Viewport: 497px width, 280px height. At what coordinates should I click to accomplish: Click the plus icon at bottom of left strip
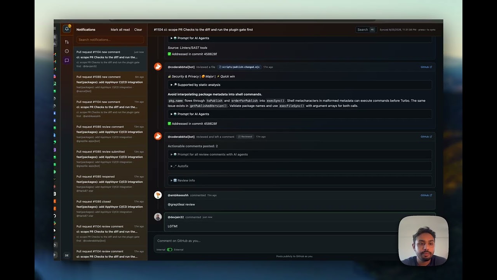coord(55,255)
